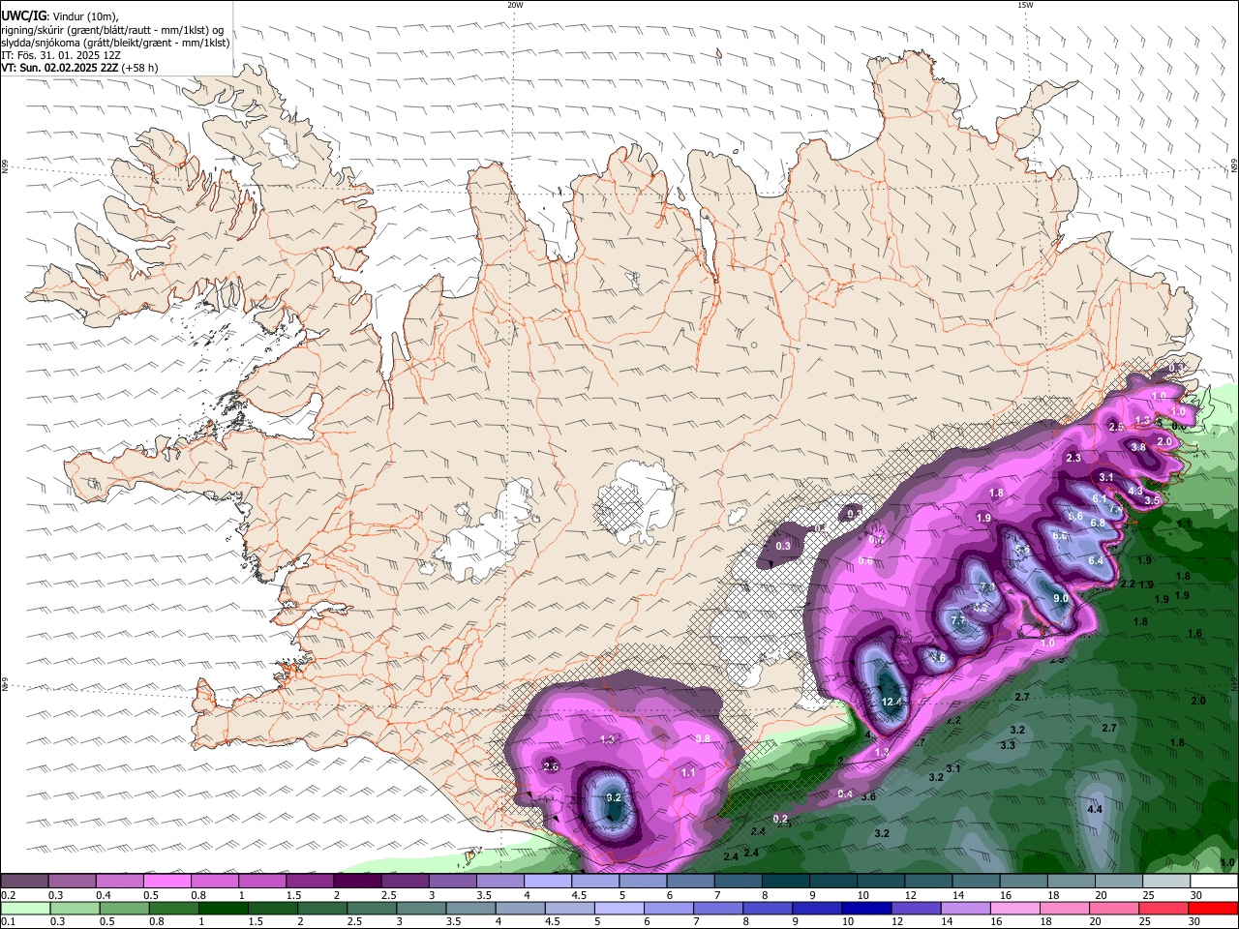
Task: Select the 6.8 precipitation value
Action: click(x=1098, y=524)
